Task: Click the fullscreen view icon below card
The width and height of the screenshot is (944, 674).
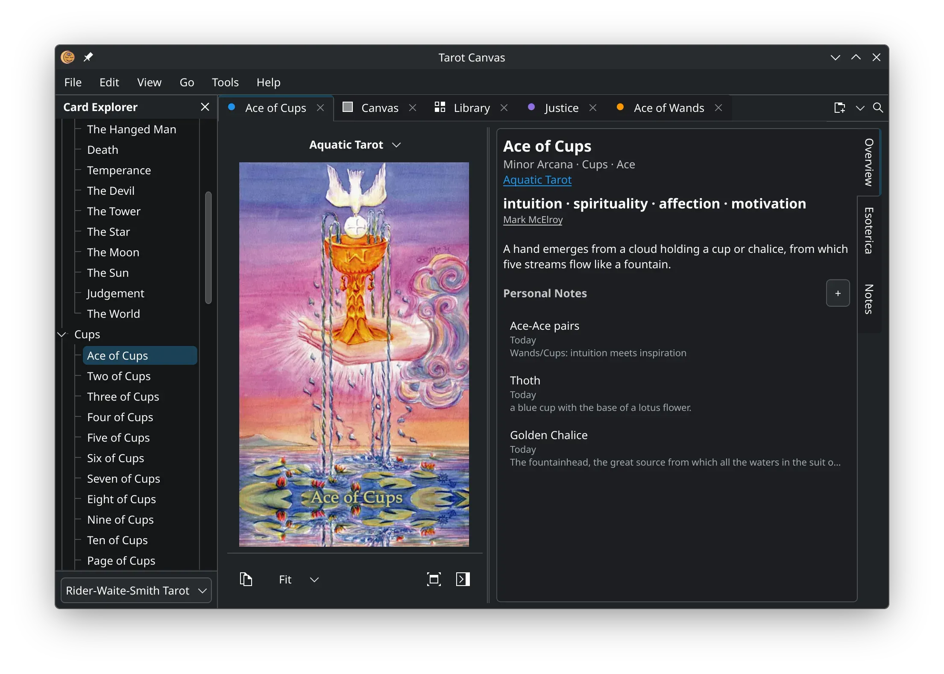Action: pos(434,579)
